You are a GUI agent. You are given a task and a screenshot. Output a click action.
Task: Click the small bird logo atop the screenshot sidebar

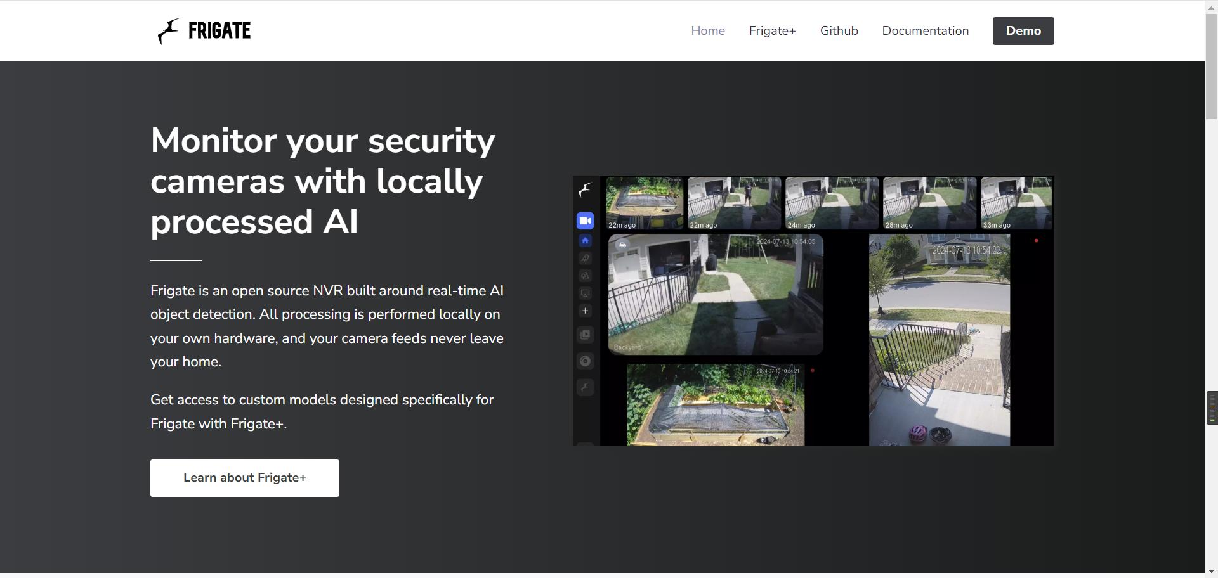(x=585, y=189)
